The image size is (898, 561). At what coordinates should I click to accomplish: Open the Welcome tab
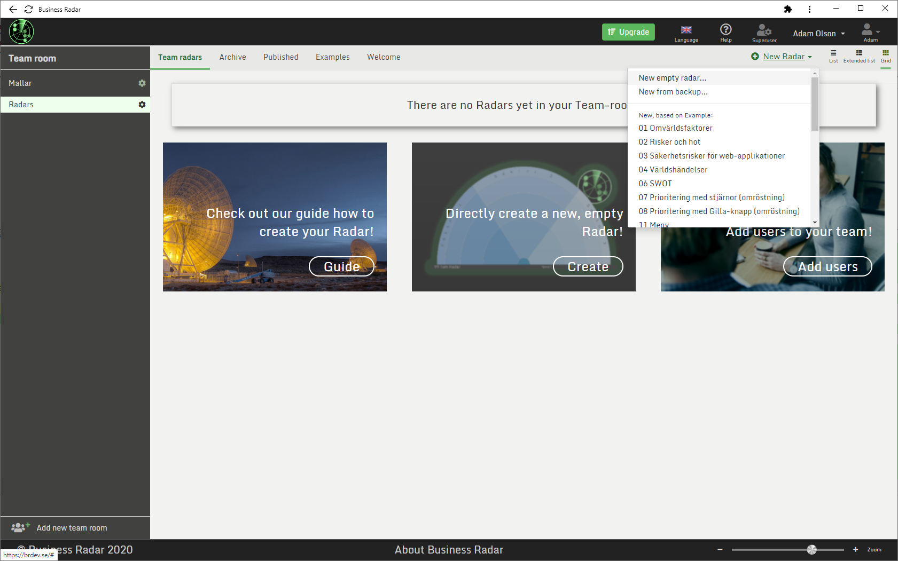[x=384, y=57]
